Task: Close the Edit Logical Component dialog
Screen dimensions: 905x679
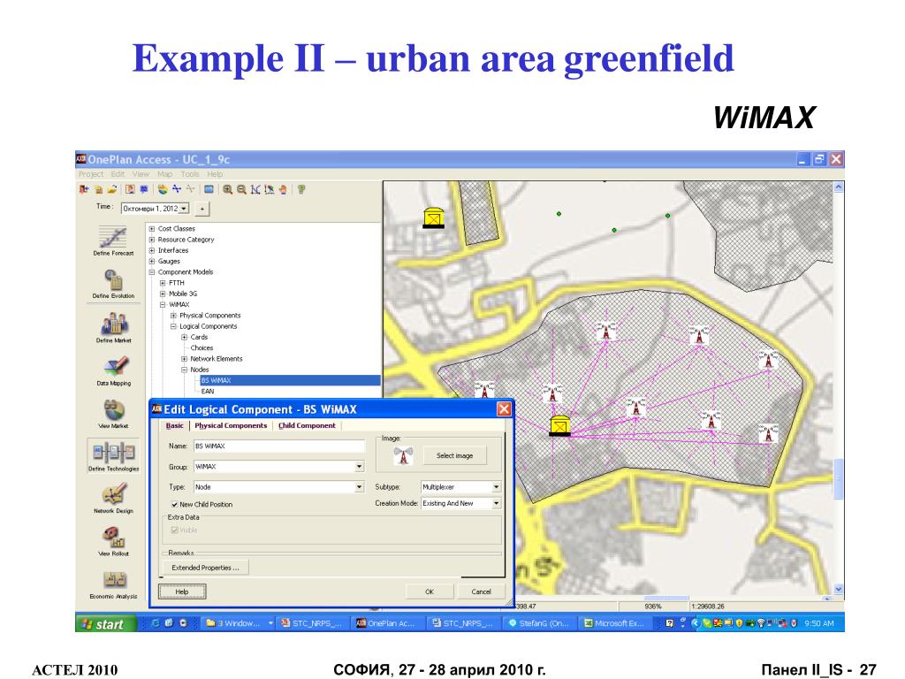Action: pos(504,409)
